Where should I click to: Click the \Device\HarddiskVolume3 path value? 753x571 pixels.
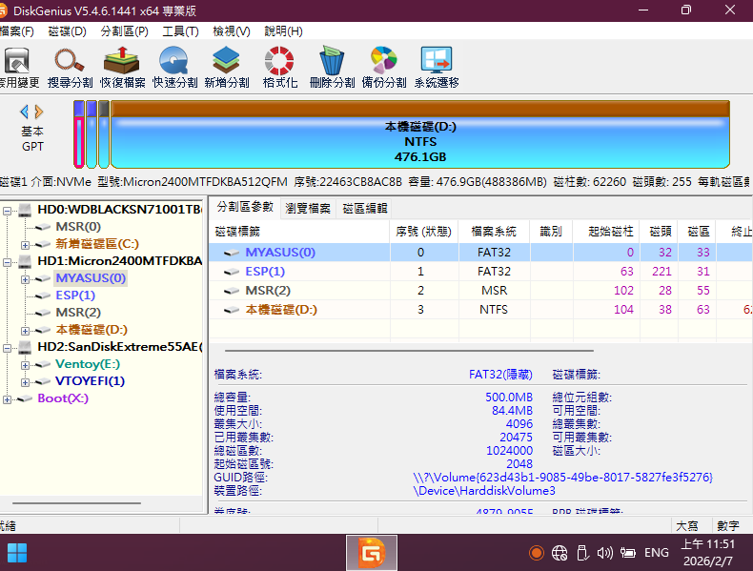[x=484, y=491]
